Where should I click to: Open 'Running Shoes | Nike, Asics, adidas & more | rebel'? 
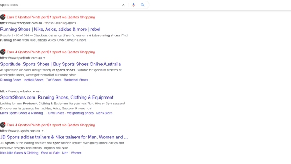coord(50,29)
